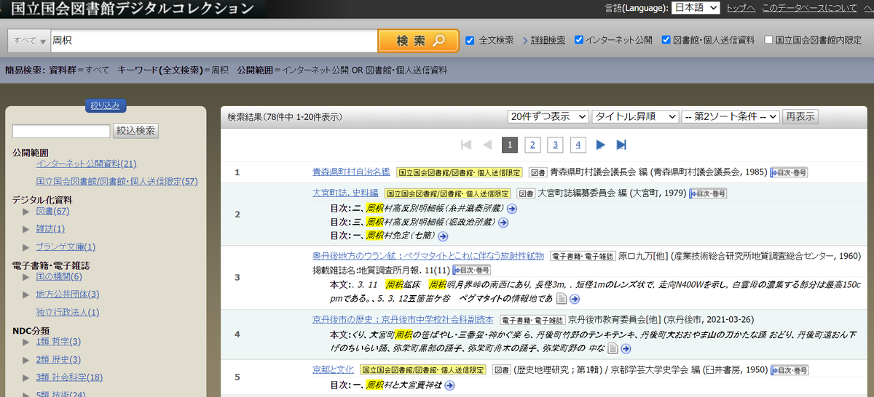
Task: Open result 大宮町誌. 史料編
Action: [345, 193]
